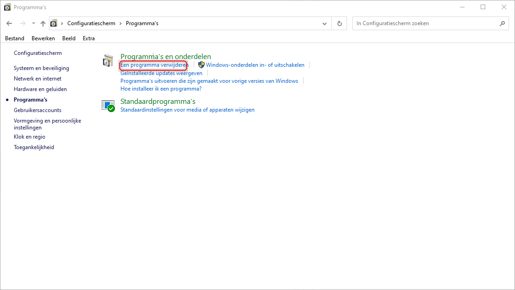
Task: Open Standaardprogramma's heading
Action: (x=157, y=102)
